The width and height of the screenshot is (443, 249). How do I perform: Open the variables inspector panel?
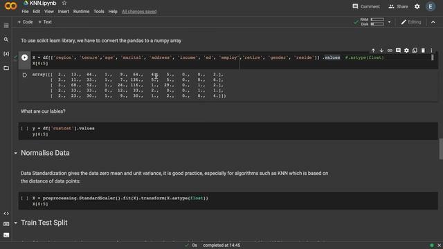tap(6, 54)
